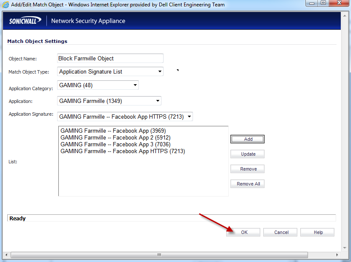Click the Internet Explorer icon in title bar
The height and width of the screenshot is (262, 351).
6,5
